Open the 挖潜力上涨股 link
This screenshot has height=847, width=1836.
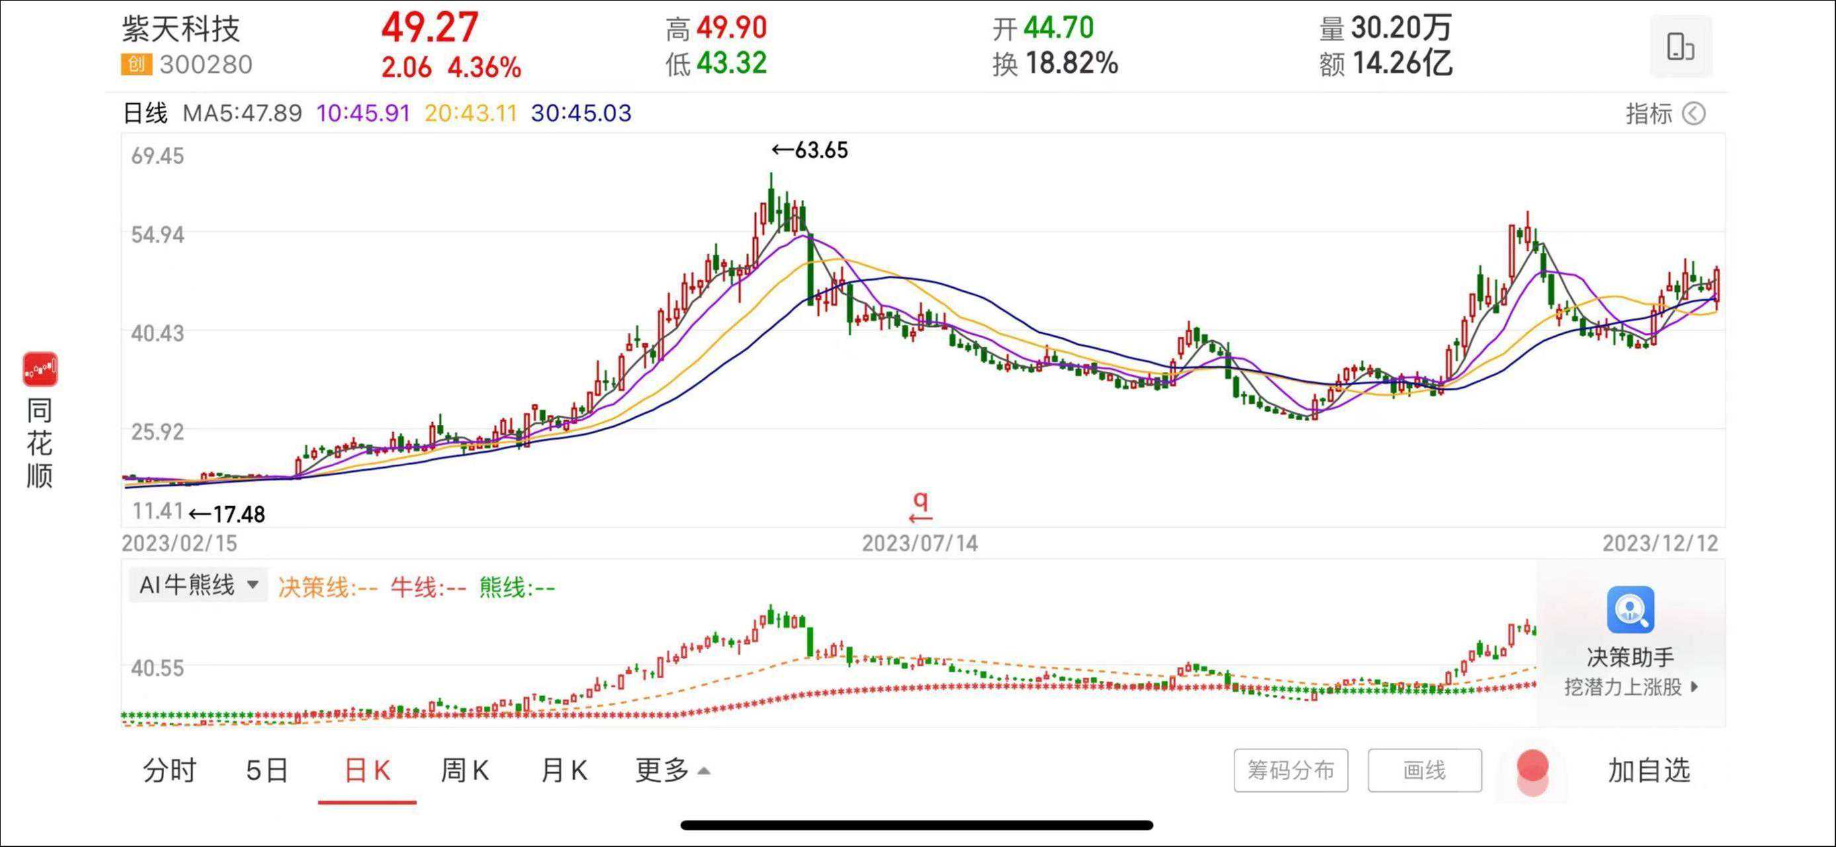coord(1630,687)
